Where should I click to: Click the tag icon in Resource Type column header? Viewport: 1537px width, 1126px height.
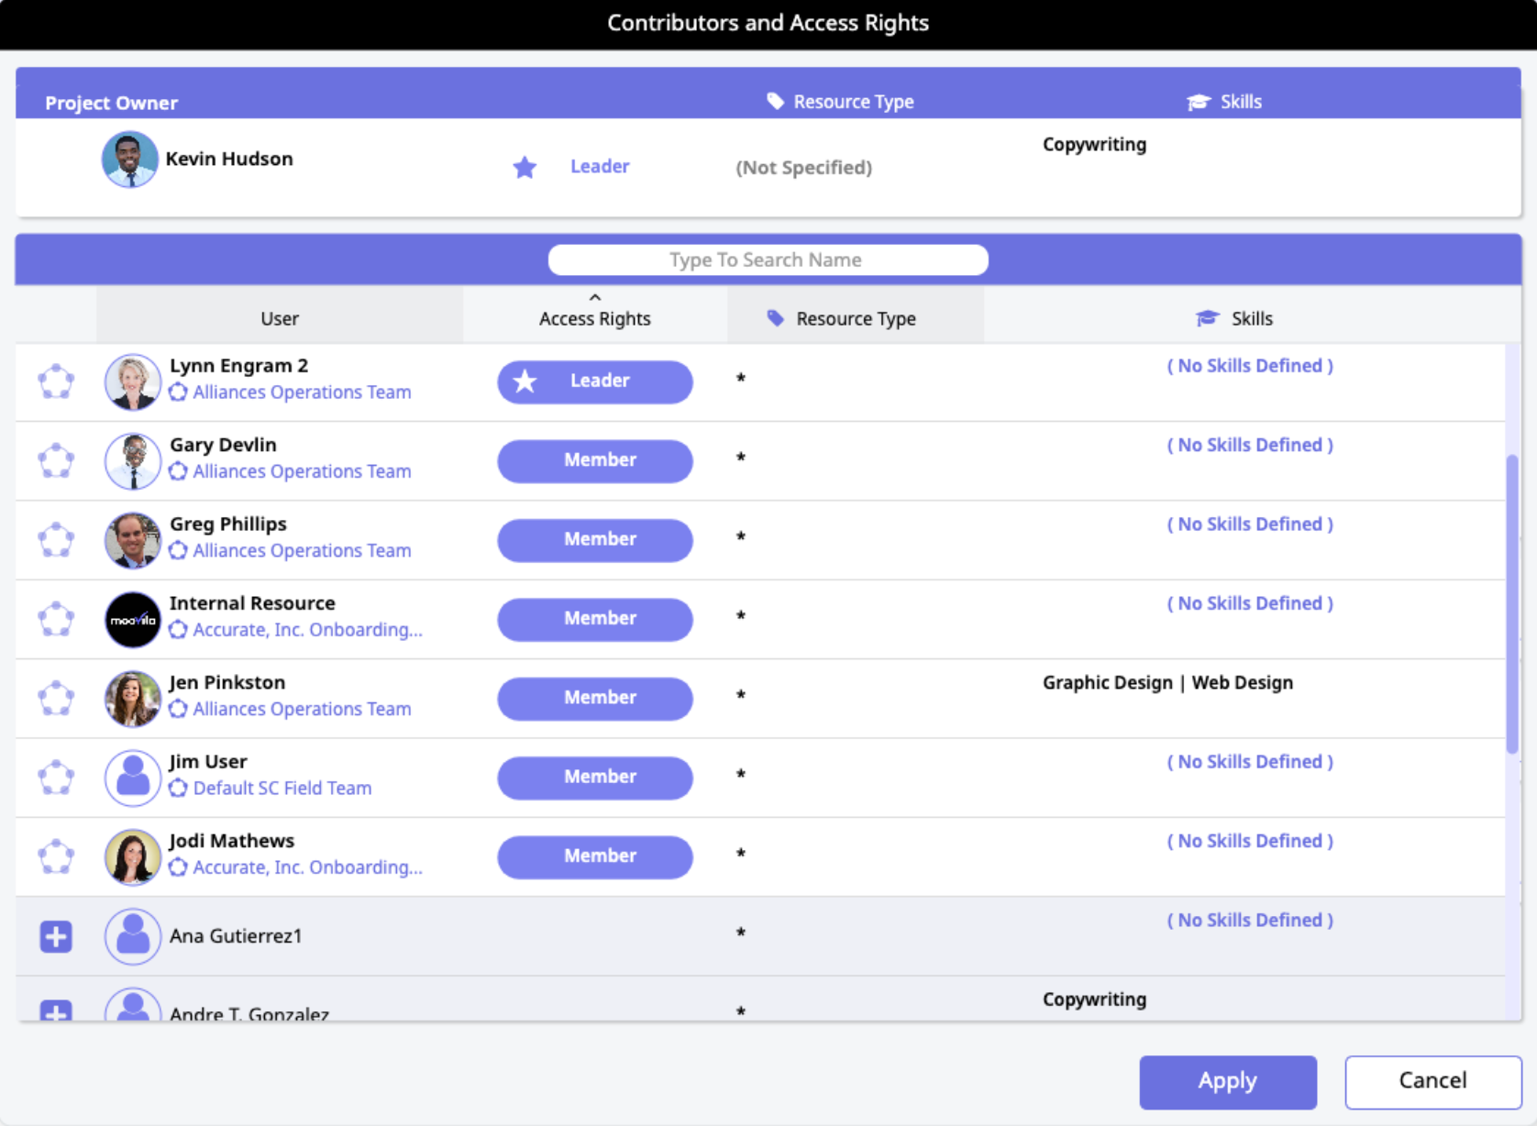tap(776, 318)
